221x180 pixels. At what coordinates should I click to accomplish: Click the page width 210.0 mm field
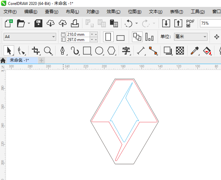click(77, 34)
